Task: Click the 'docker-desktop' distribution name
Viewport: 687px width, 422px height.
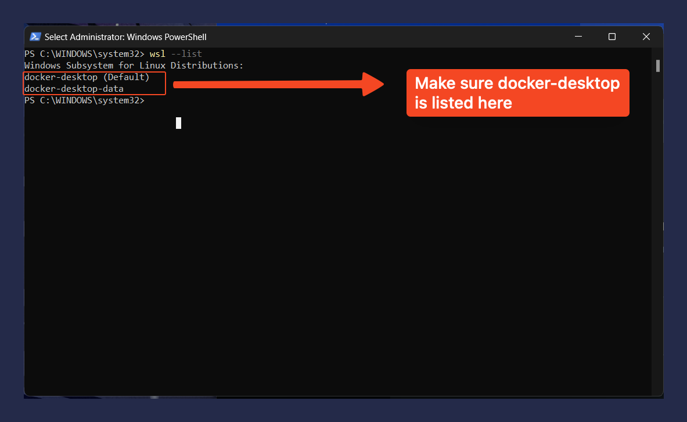Action: [x=61, y=77]
